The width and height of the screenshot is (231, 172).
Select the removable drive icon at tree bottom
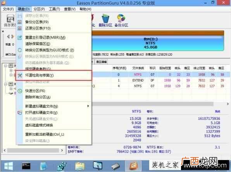tap(11, 93)
